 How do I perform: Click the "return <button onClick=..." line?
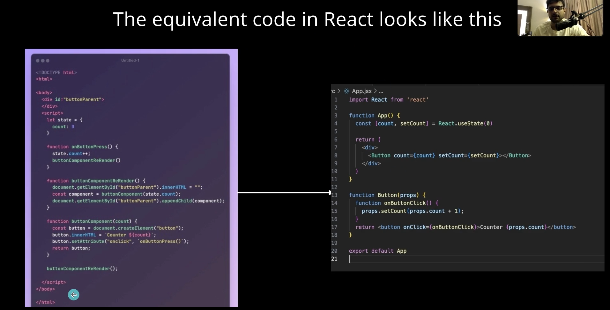(466, 227)
